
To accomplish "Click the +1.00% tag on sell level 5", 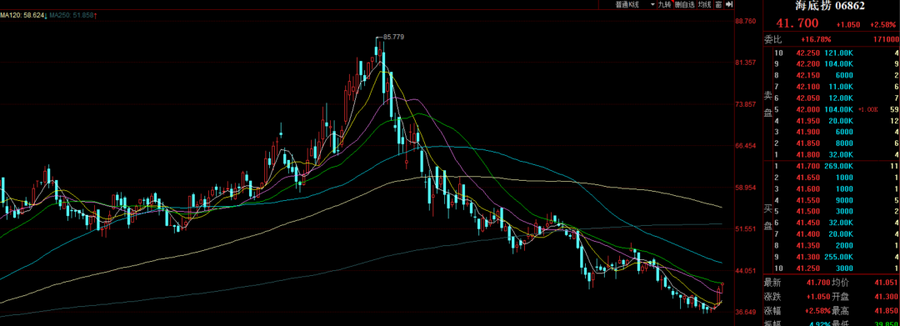I will tap(867, 109).
